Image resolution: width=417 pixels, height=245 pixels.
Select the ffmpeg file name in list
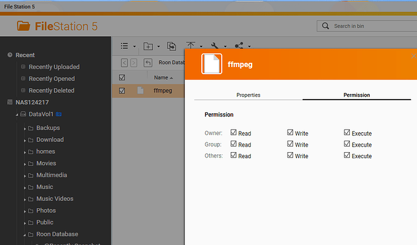click(x=163, y=91)
